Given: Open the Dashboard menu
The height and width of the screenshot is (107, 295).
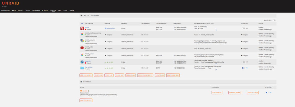Looking at the screenshot, I should point(5,11).
